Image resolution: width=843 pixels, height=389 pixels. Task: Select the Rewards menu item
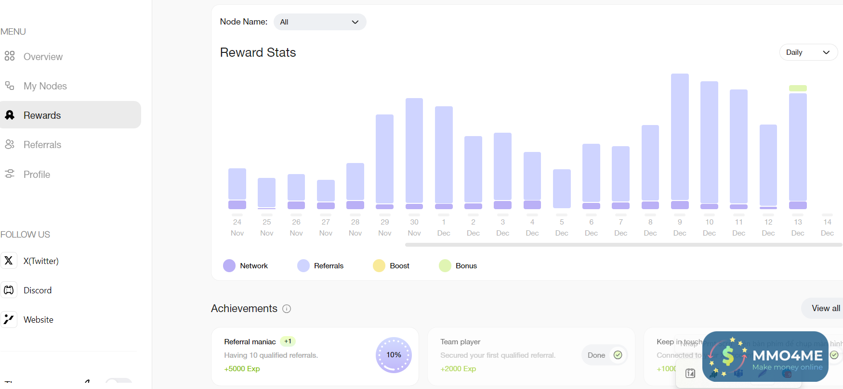70,114
